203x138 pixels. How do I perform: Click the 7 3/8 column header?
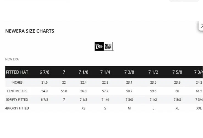click(129, 72)
